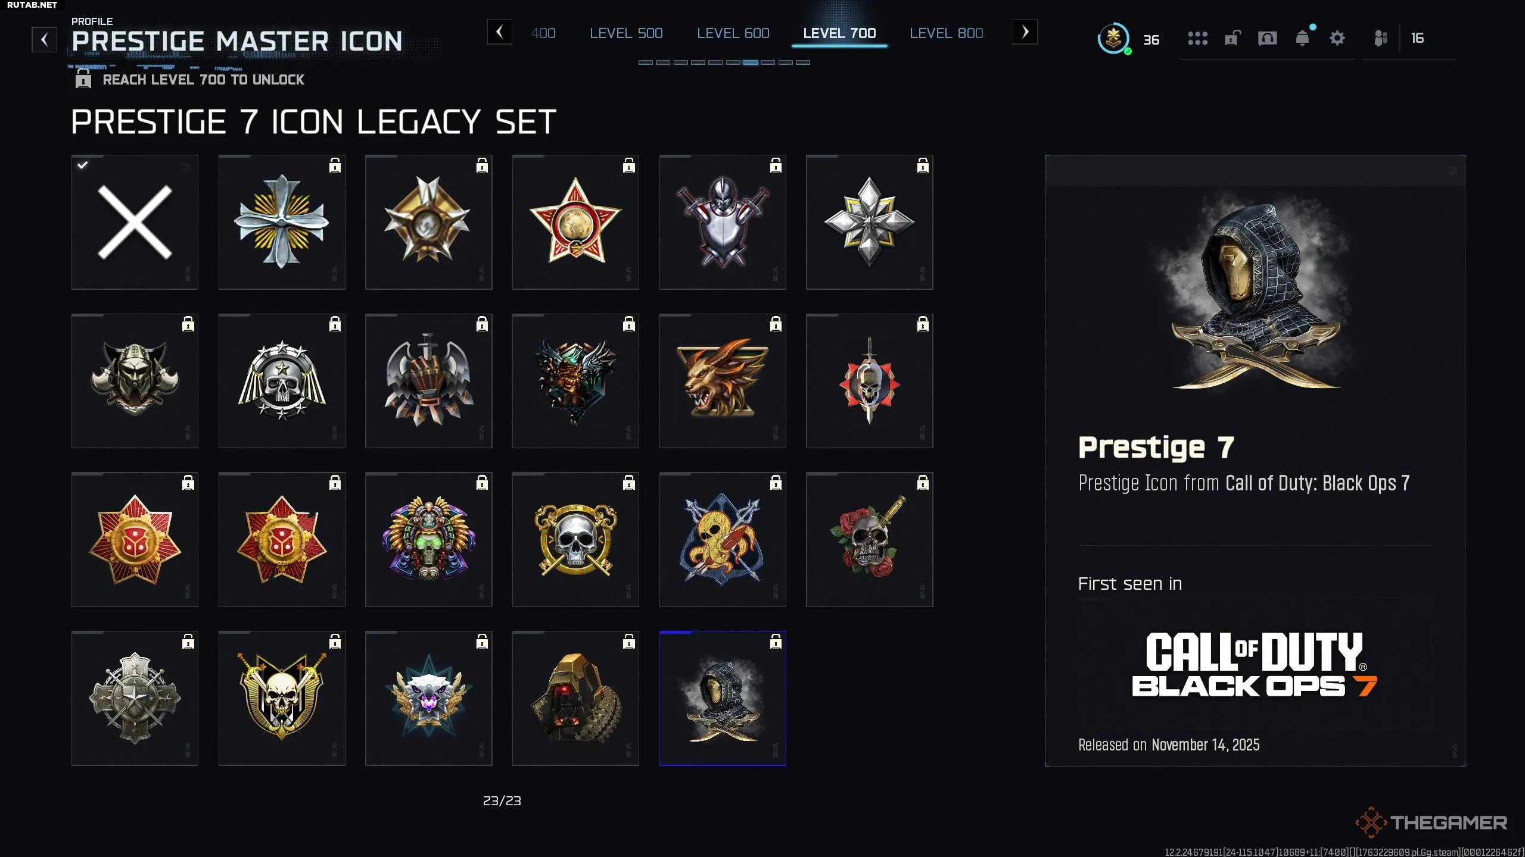Screen dimensions: 1525x857
Task: Switch to the LEVEL 800 tab
Action: [946, 33]
